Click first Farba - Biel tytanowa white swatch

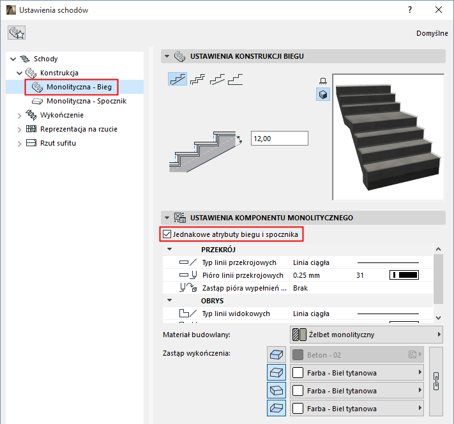coord(298,372)
